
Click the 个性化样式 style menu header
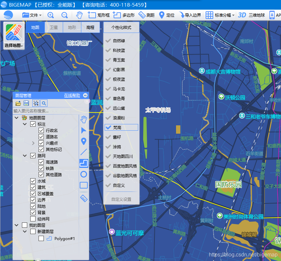pyautogui.click(x=121, y=28)
